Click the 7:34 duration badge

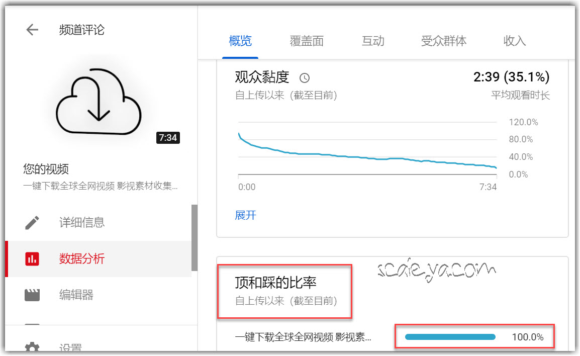168,137
